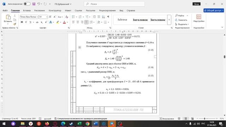Open the Выделить (Select) dropdown

point(182,24)
